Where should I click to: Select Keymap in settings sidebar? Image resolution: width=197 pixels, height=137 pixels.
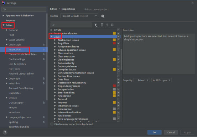pos(10,21)
